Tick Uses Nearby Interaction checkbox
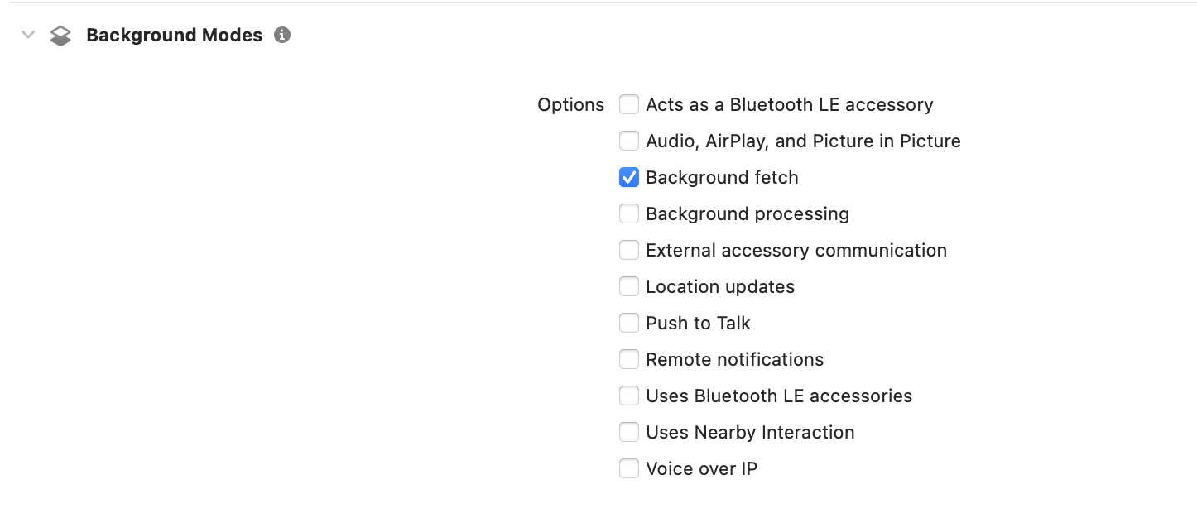Screen dimensions: 1197x518 pos(629,432)
